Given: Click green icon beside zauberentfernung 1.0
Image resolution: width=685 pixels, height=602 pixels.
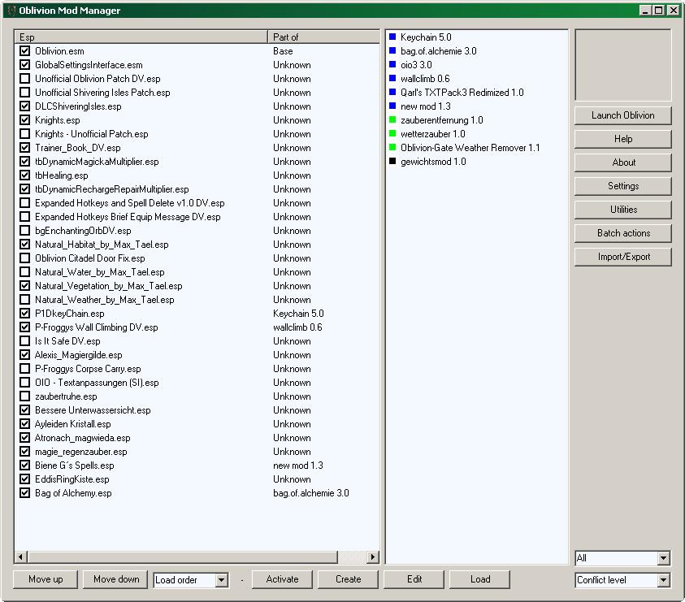Looking at the screenshot, I should point(392,120).
